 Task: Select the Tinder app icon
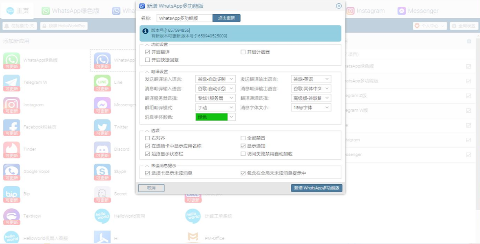click(x=11, y=150)
